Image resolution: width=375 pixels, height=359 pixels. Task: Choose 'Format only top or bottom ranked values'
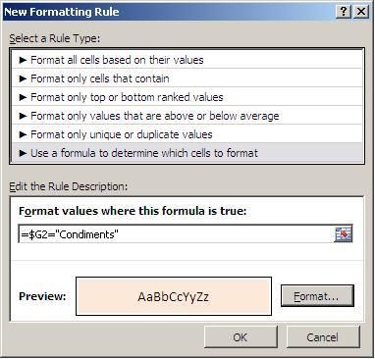[x=187, y=97]
